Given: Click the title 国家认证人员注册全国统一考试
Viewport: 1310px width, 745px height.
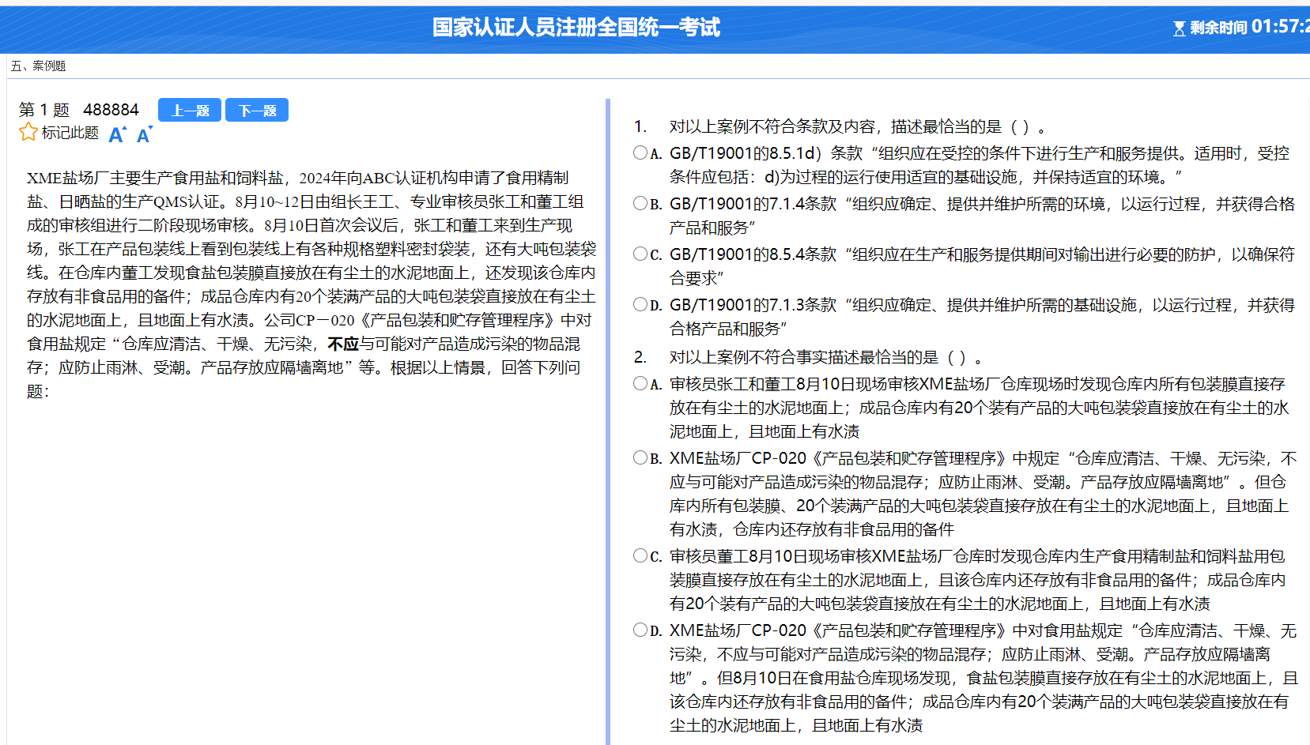Looking at the screenshot, I should click(x=576, y=28).
